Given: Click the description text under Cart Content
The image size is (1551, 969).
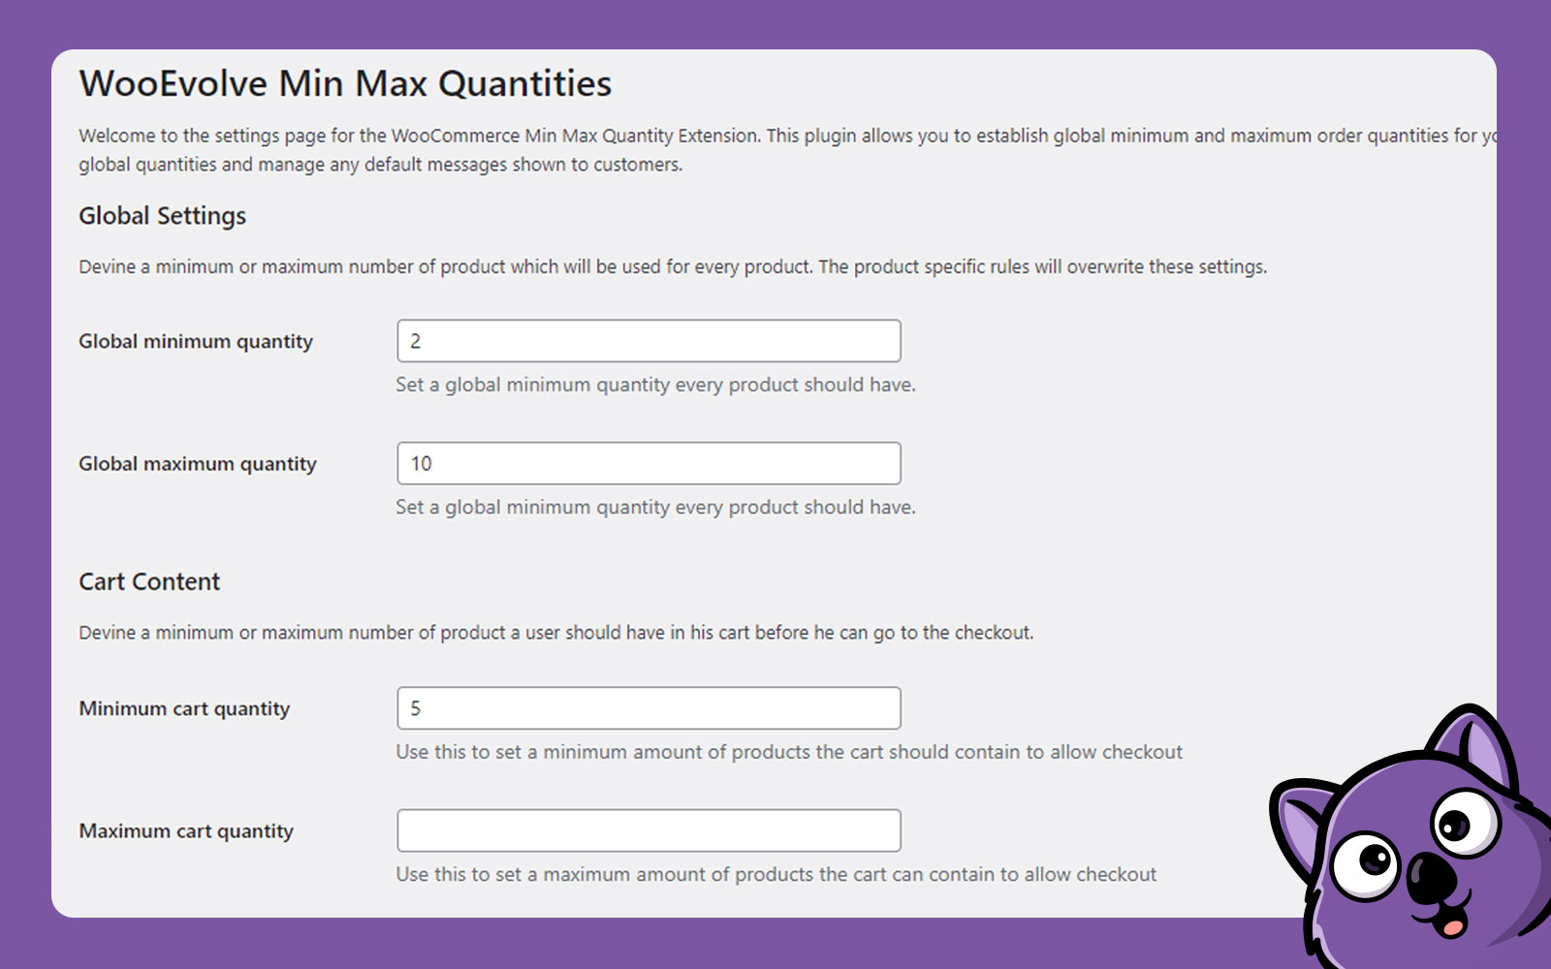Looking at the screenshot, I should click(555, 633).
